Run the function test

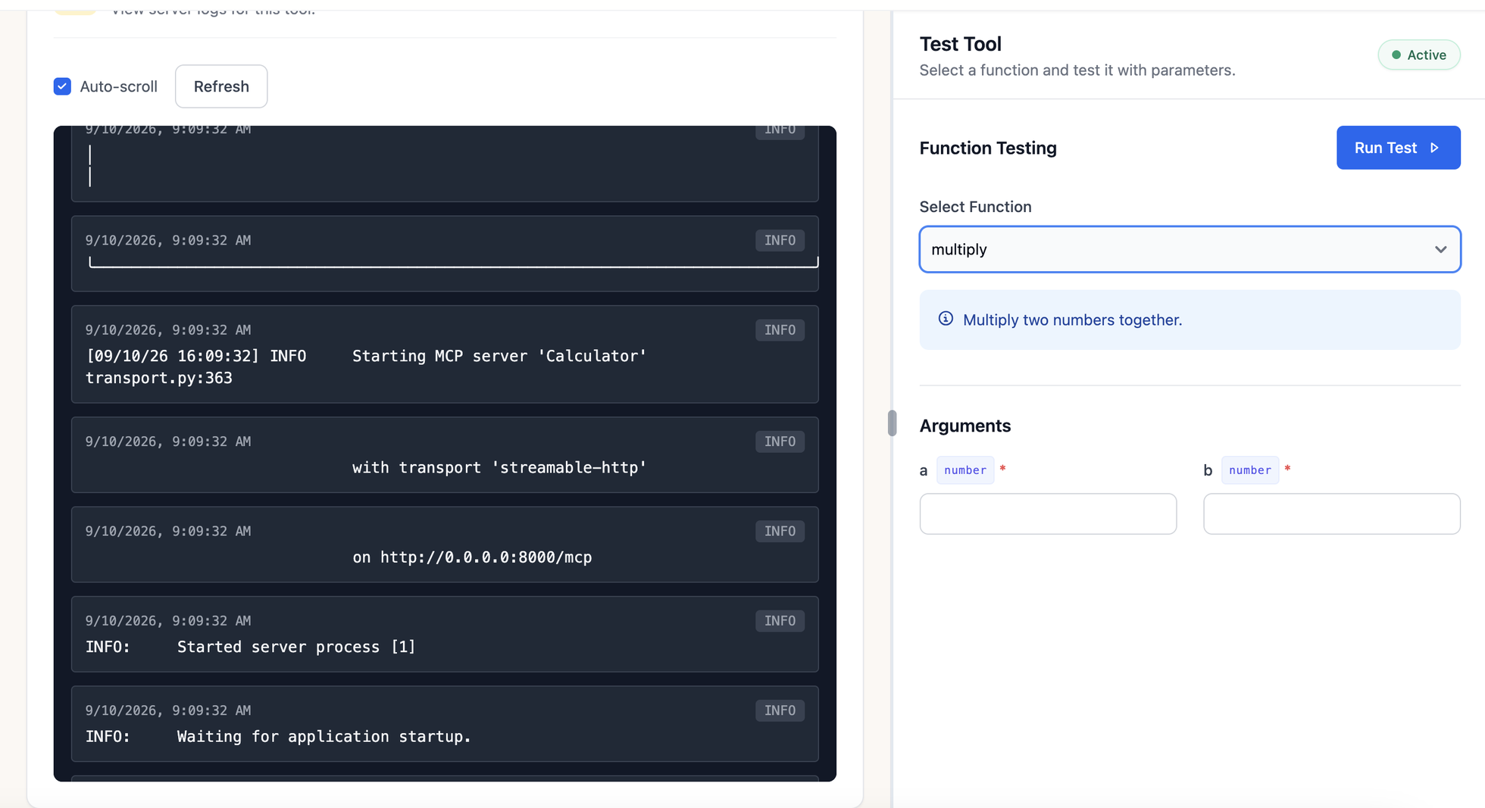tap(1398, 148)
